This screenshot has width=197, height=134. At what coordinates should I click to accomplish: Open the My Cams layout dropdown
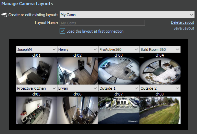(127, 15)
